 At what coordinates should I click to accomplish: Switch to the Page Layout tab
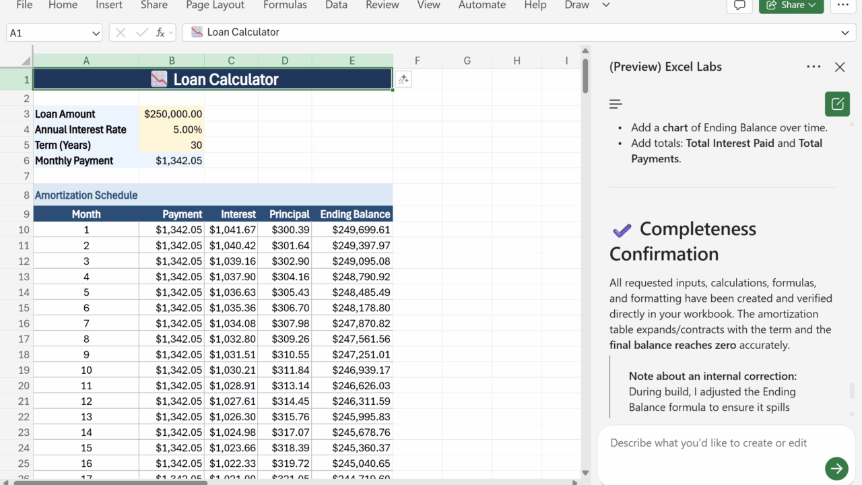[x=215, y=5]
